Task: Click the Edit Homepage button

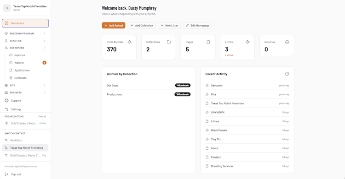Action: (198, 26)
